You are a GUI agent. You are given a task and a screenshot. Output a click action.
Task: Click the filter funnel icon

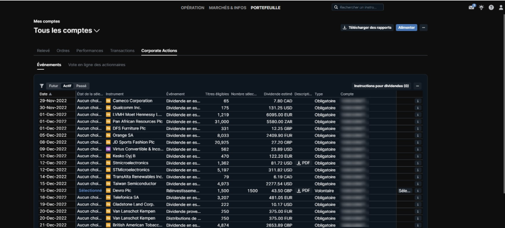41,85
